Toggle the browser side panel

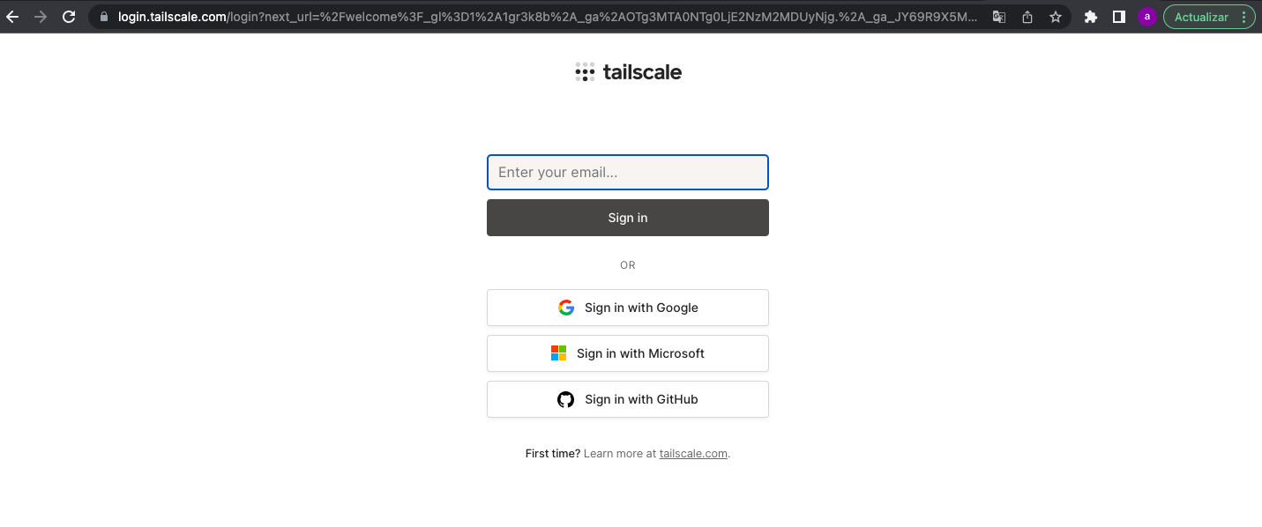click(x=1119, y=17)
